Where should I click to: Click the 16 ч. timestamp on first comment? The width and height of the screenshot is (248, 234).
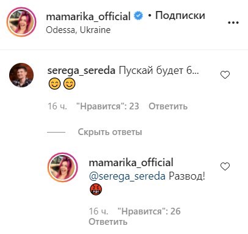pyautogui.click(x=57, y=106)
